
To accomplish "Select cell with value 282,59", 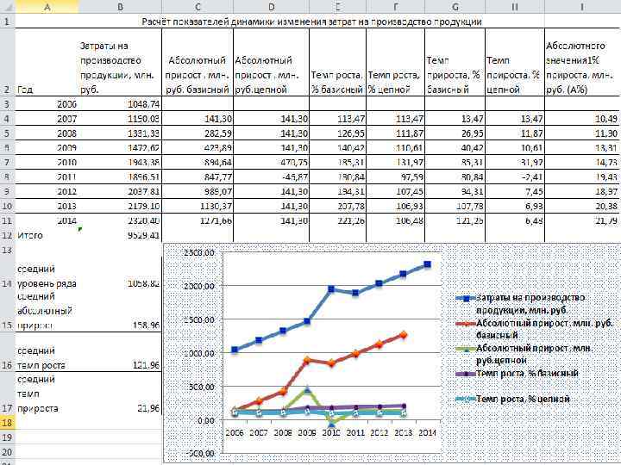I will [x=198, y=133].
